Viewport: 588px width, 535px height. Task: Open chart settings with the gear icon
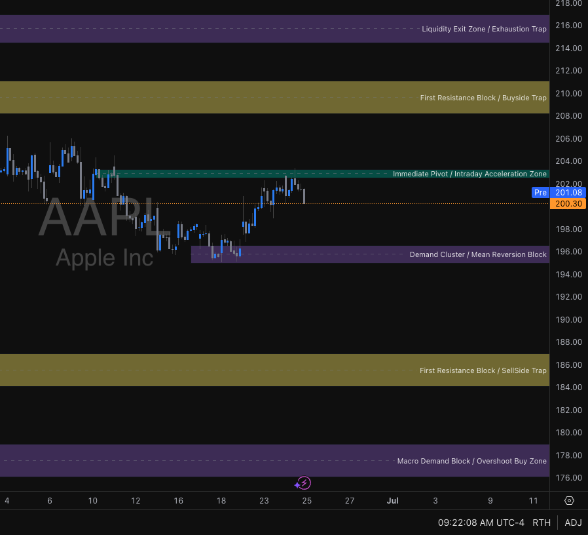click(568, 500)
